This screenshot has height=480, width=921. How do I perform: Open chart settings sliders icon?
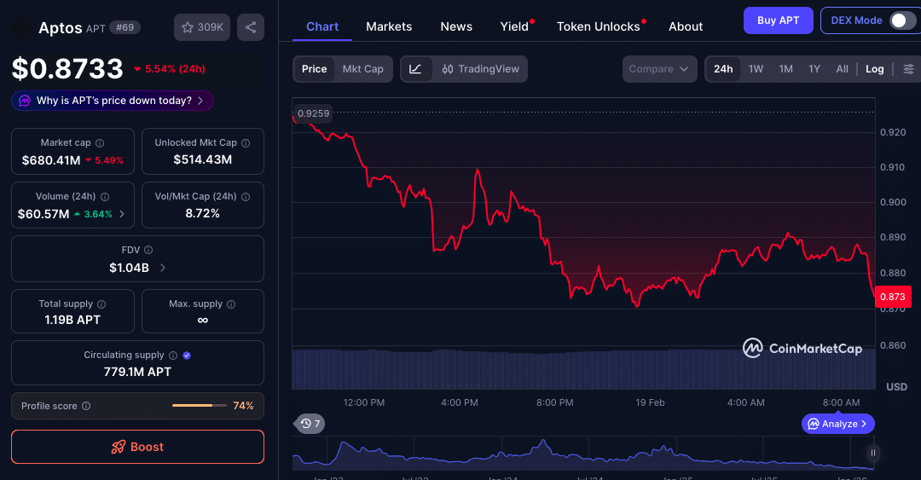click(909, 69)
